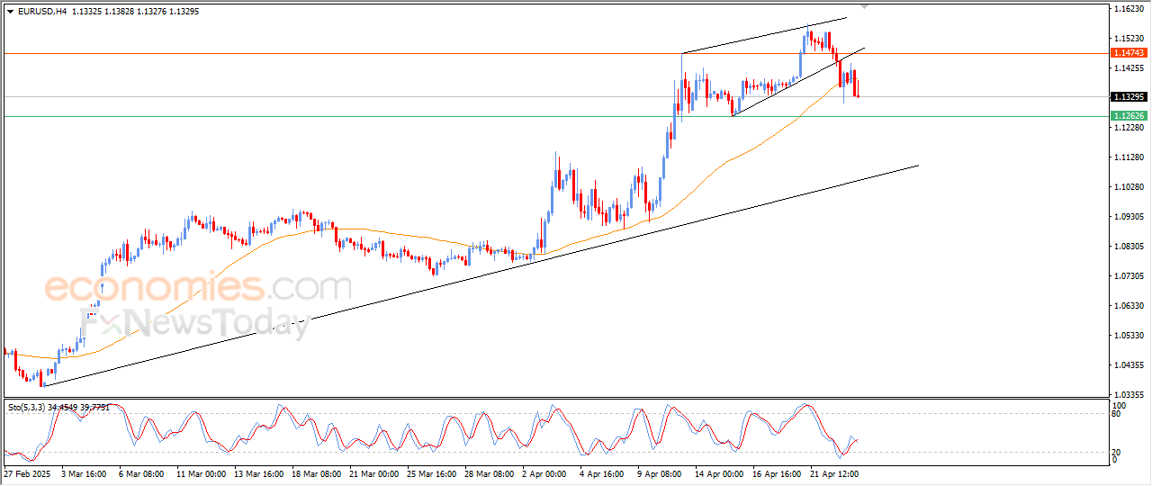Click the EURUSD,H4 chart title
This screenshot has height=486, width=1152.
[41, 12]
